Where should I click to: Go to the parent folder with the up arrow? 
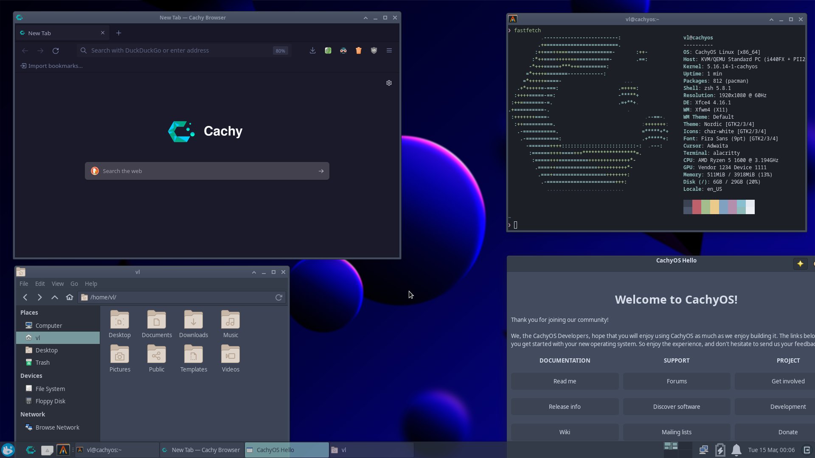click(x=55, y=297)
